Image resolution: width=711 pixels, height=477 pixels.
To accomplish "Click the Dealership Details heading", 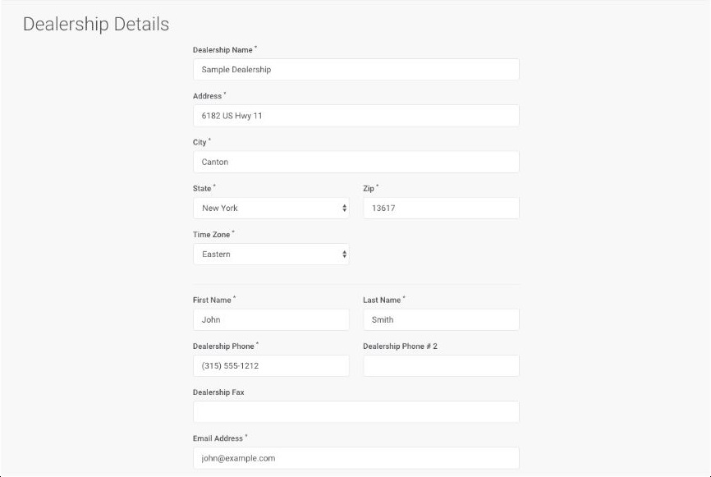I will 96,24.
